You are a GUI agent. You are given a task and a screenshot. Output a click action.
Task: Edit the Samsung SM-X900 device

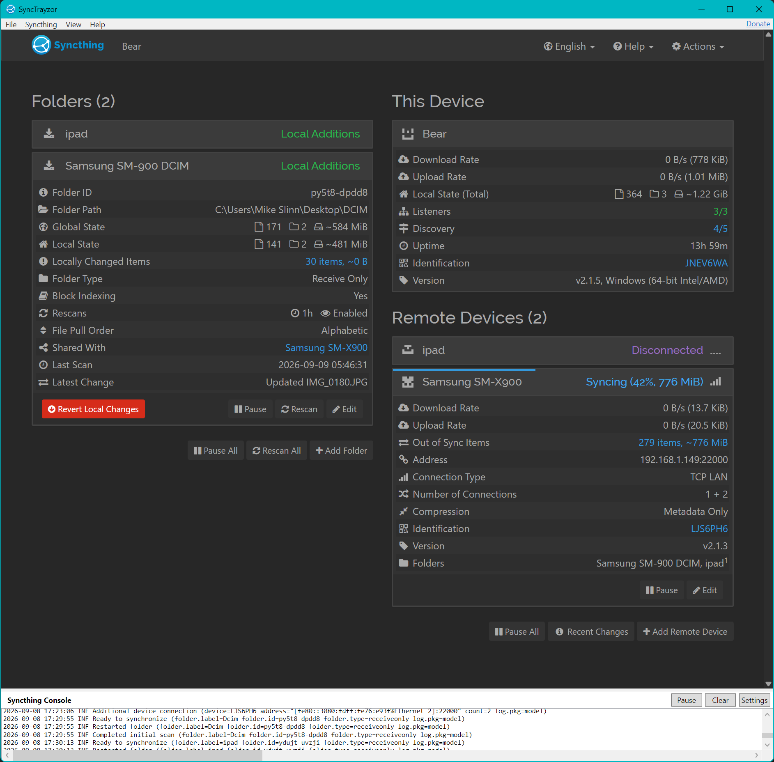click(x=705, y=590)
